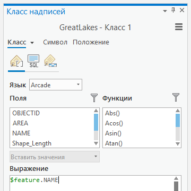Filter the Поля fields list
Screen dimensions: 191x191
[x=94, y=98]
